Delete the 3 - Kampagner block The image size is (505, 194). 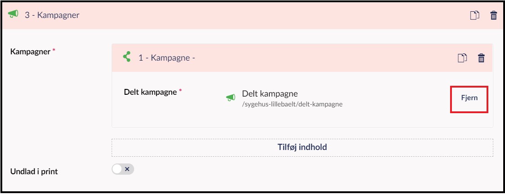click(494, 16)
